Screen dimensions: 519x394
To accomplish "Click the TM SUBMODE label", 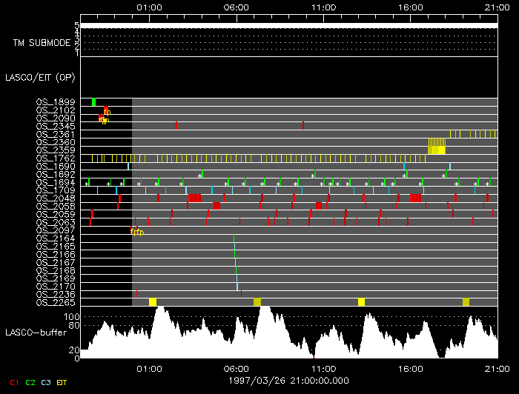I will point(42,43).
